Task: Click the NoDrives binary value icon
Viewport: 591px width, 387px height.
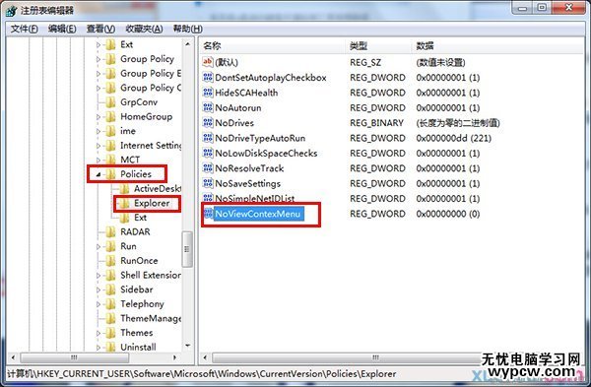Action: [x=208, y=123]
